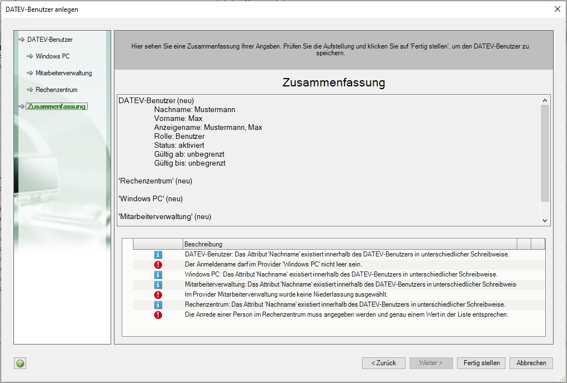
Task: Click the green help question mark icon
Action: (20, 363)
